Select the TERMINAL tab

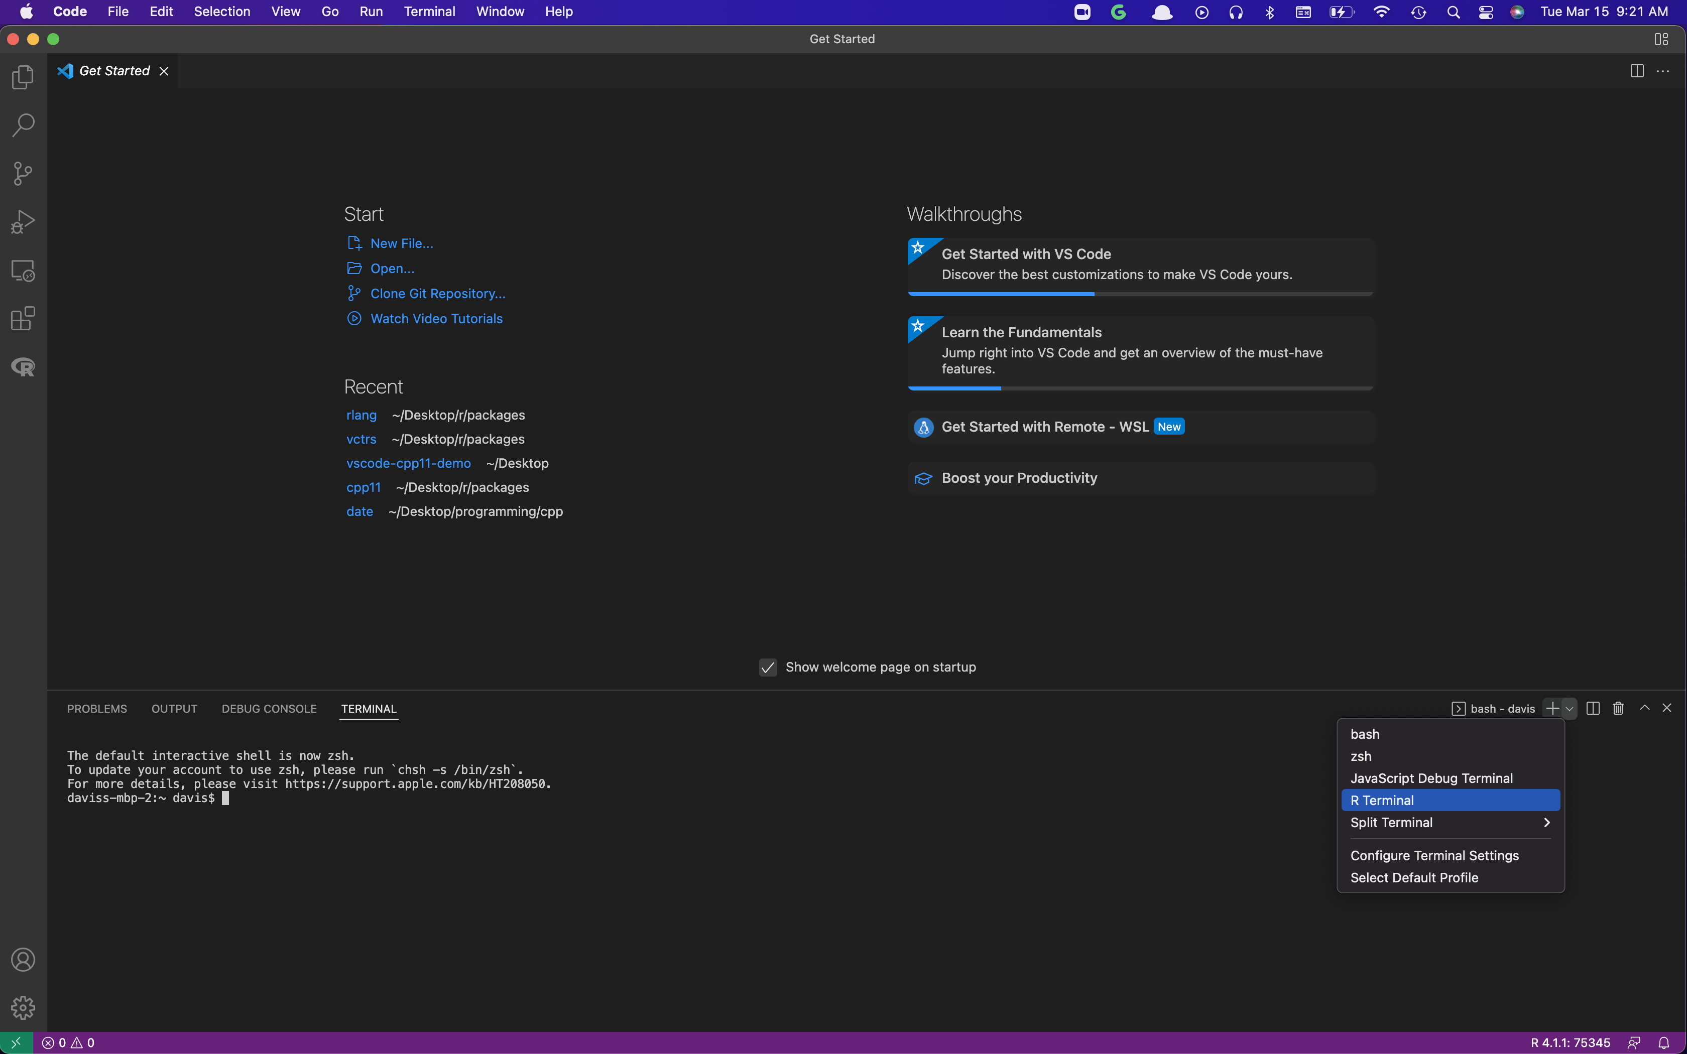[368, 708]
